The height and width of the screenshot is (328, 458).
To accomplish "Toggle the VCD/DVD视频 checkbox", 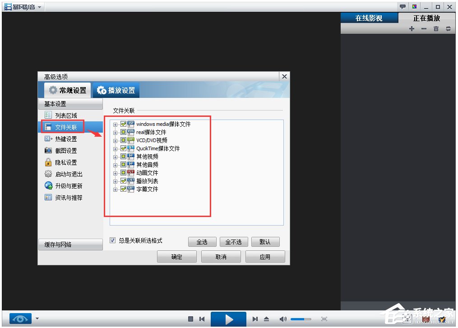I will tap(124, 140).
